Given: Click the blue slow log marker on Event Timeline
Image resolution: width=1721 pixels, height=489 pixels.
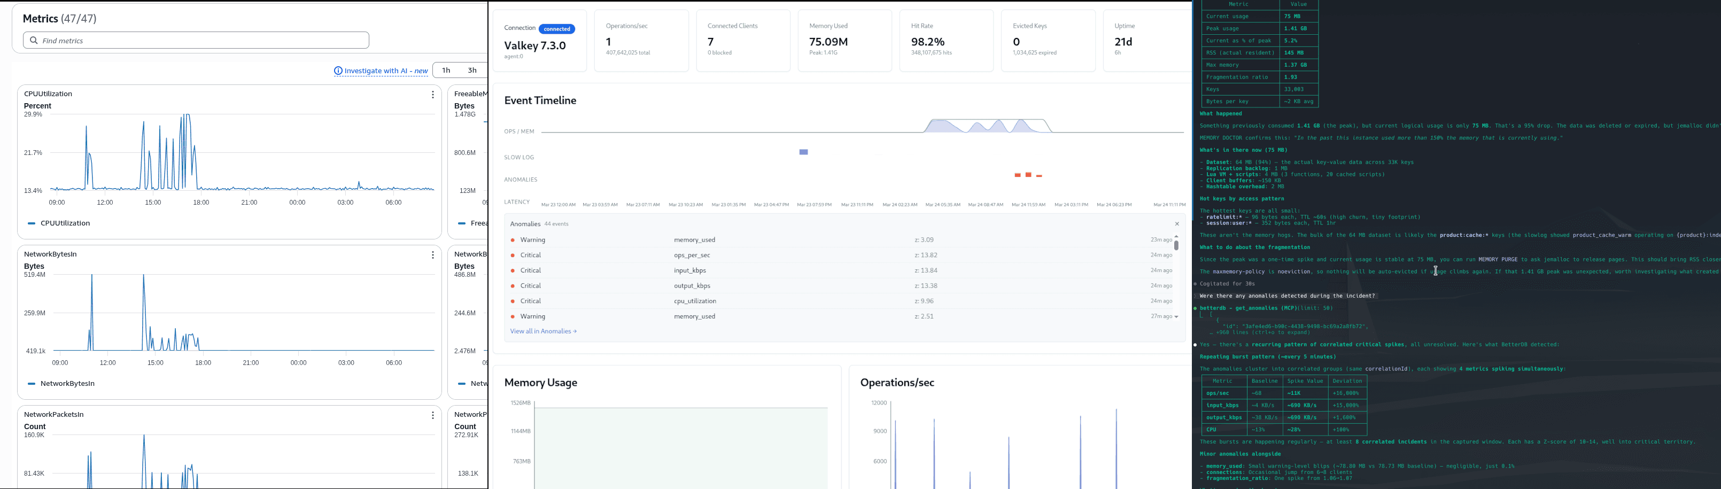Looking at the screenshot, I should click(804, 152).
